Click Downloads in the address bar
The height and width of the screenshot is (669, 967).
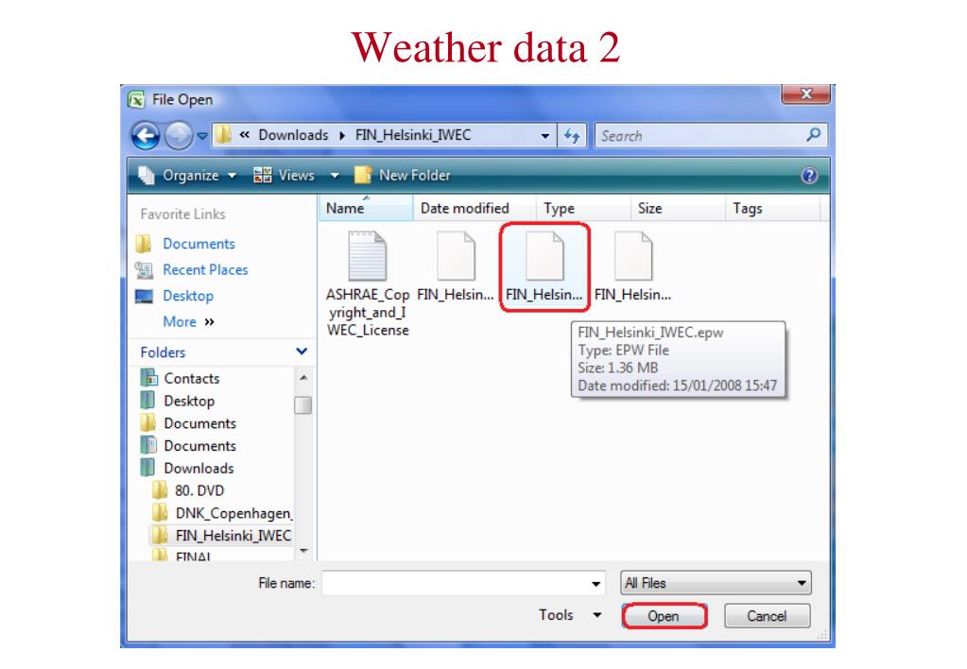pos(293,135)
